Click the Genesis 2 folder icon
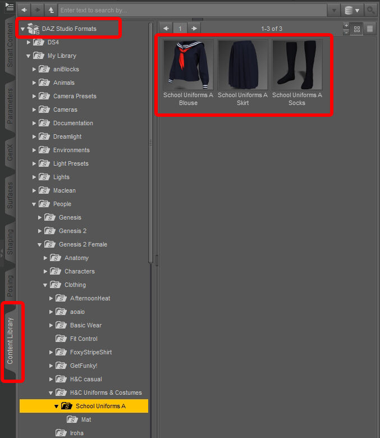The image size is (380, 438). [50, 231]
